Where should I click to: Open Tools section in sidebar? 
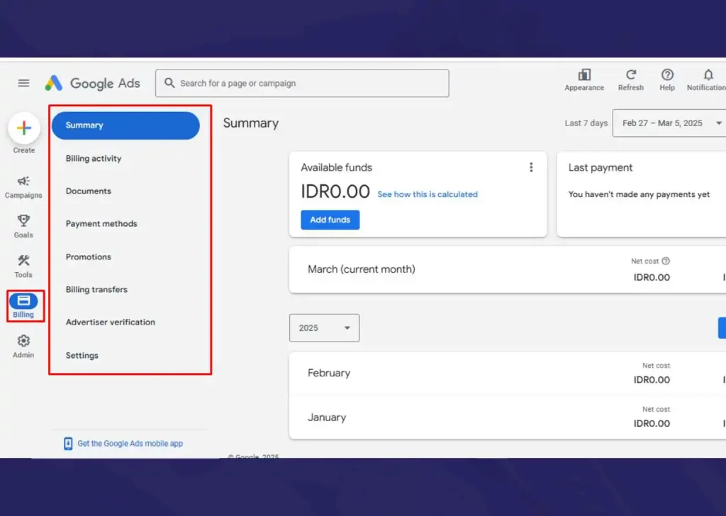click(23, 267)
